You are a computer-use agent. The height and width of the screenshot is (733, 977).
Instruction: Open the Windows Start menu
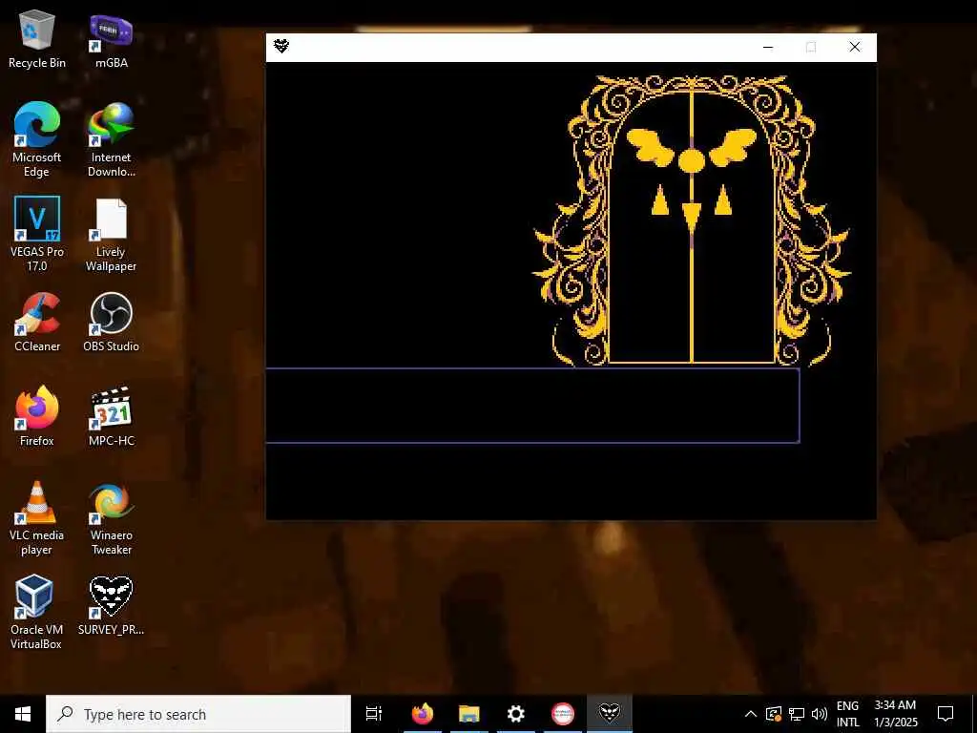[x=23, y=714]
